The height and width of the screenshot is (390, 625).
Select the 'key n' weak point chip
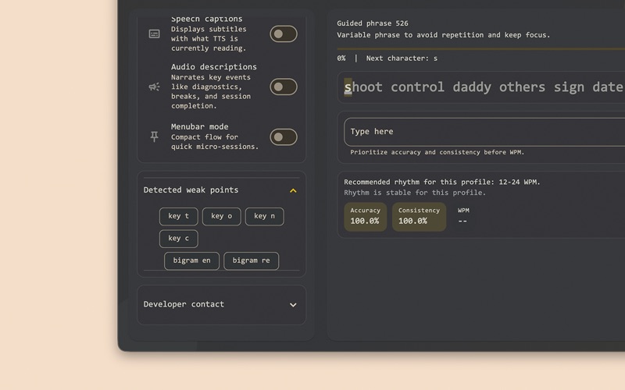pos(265,216)
